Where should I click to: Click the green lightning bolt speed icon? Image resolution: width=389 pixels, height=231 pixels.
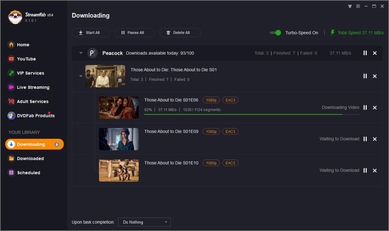coord(333,33)
